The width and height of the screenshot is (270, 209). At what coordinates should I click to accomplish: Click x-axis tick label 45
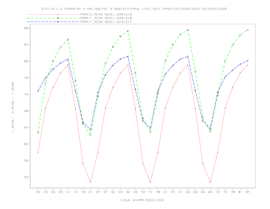150,192
